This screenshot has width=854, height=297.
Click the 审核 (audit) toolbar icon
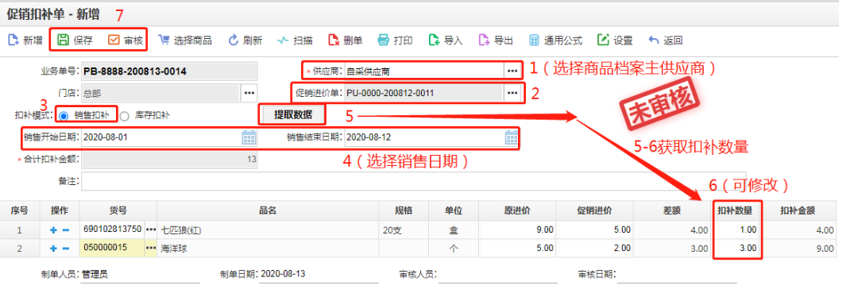(x=114, y=40)
